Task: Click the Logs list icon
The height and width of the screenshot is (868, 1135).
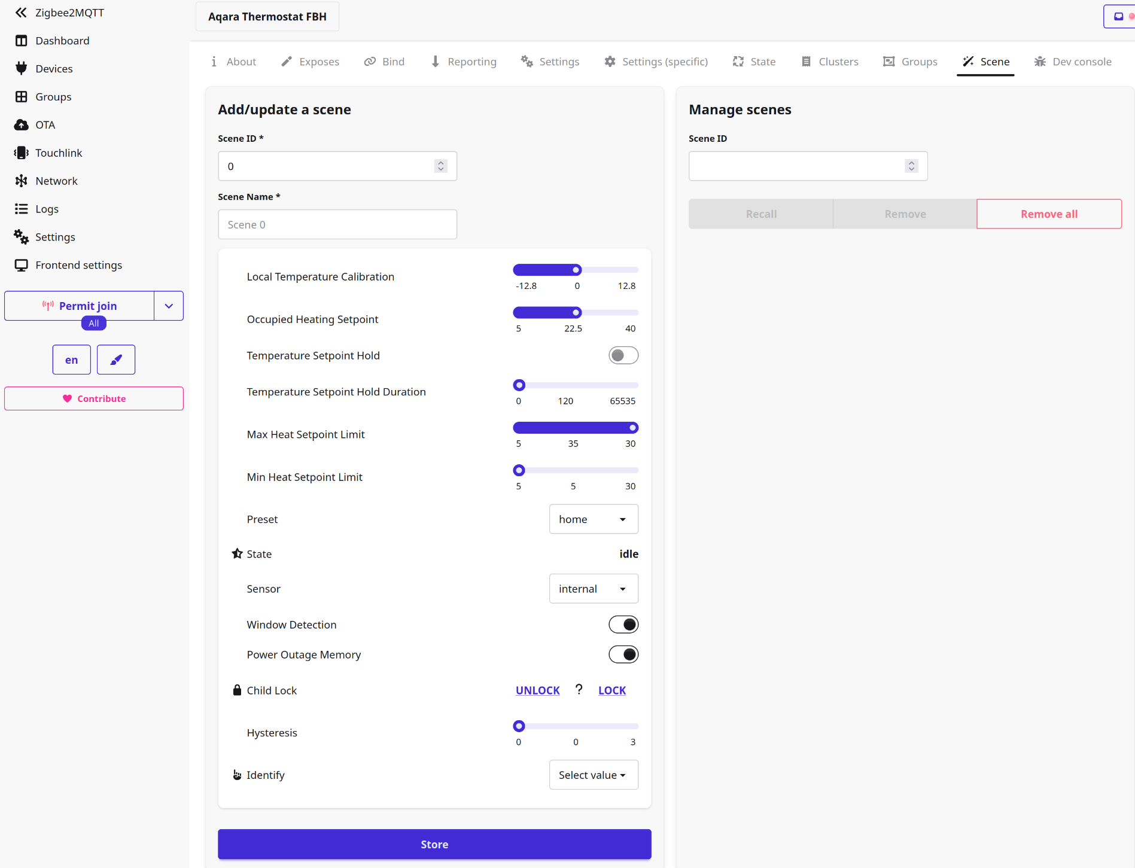Action: tap(22, 209)
